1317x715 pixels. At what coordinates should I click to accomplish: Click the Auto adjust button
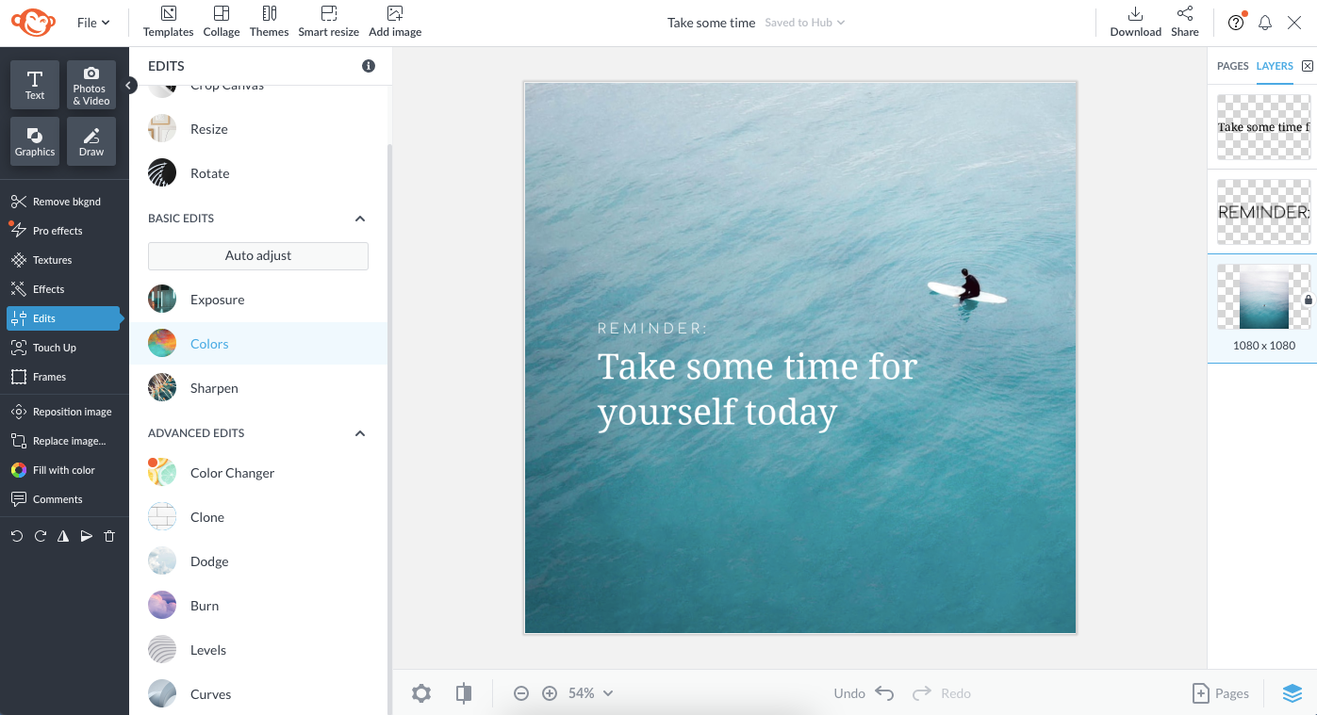258,255
